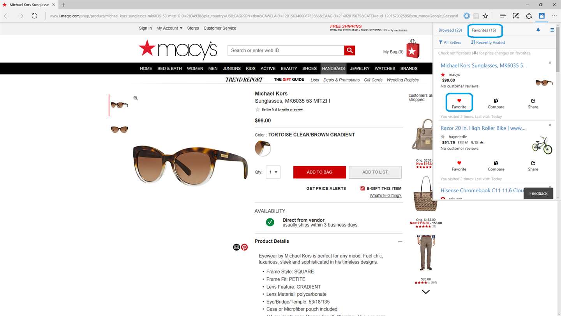The height and width of the screenshot is (316, 561).
Task: Toggle Favorite heart for Michael Kors Sunglasses
Action: (x=459, y=103)
